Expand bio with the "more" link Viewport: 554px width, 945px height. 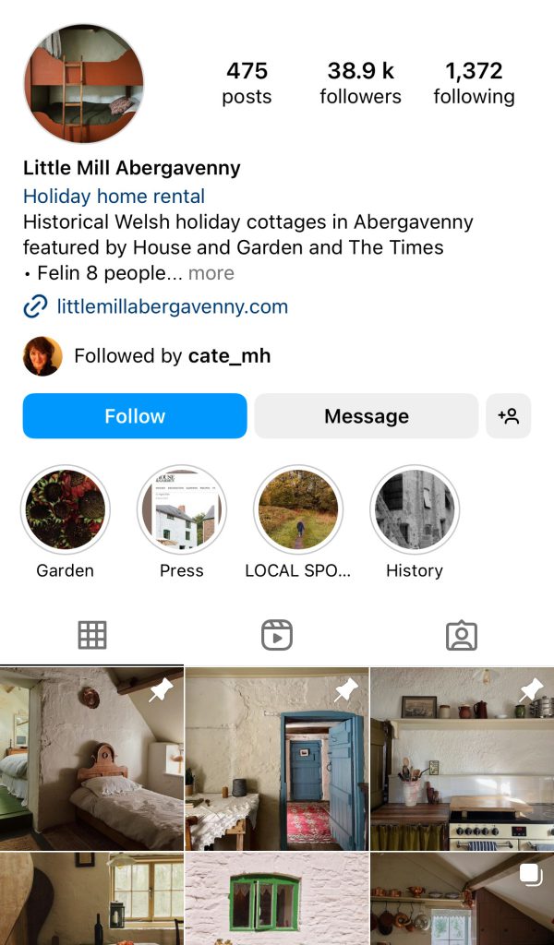211,273
